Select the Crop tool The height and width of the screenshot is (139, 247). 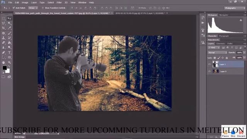click(3, 28)
